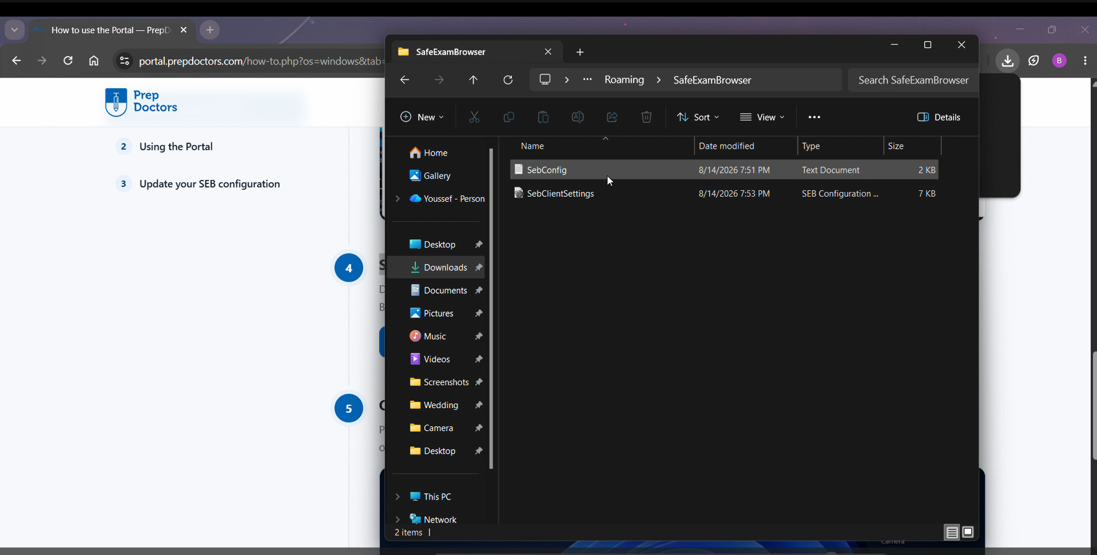
Task: Open the Sort dropdown
Action: point(698,117)
